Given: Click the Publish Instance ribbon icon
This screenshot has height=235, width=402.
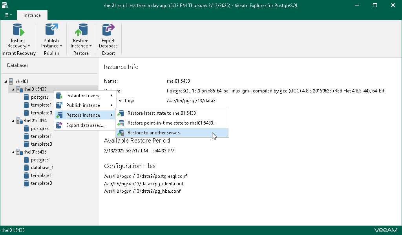Looking at the screenshot, I should click(x=51, y=30).
